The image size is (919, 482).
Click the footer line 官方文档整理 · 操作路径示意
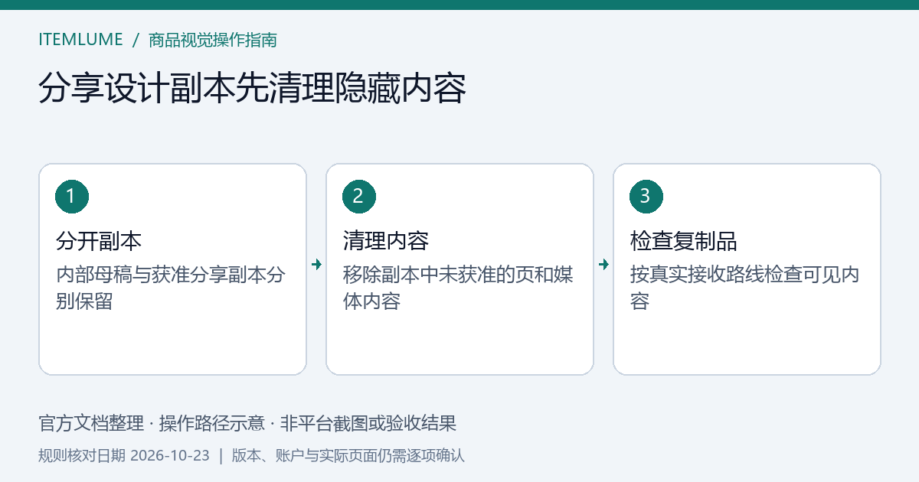click(x=152, y=423)
